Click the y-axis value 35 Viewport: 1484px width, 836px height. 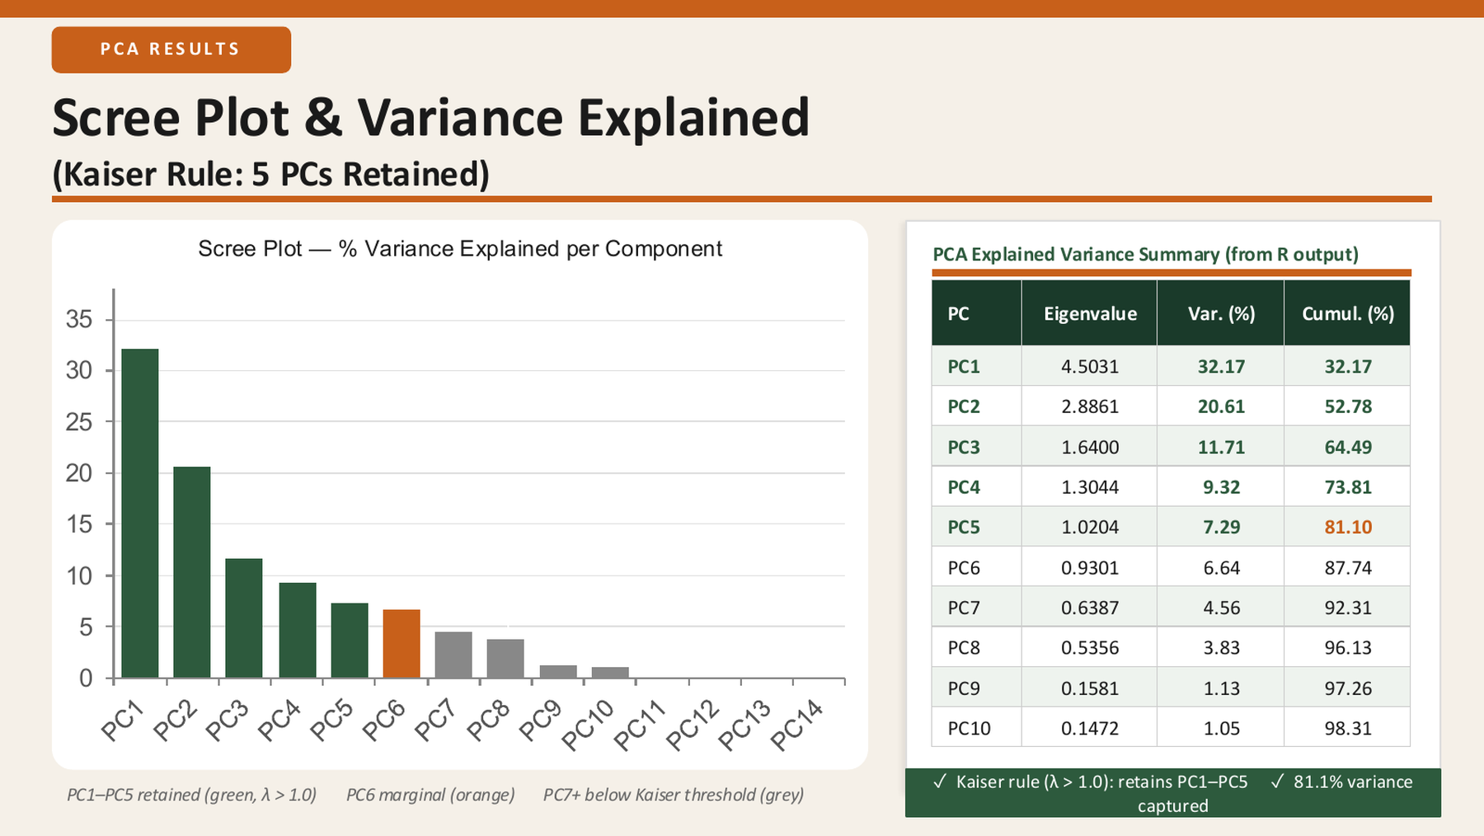(79, 319)
